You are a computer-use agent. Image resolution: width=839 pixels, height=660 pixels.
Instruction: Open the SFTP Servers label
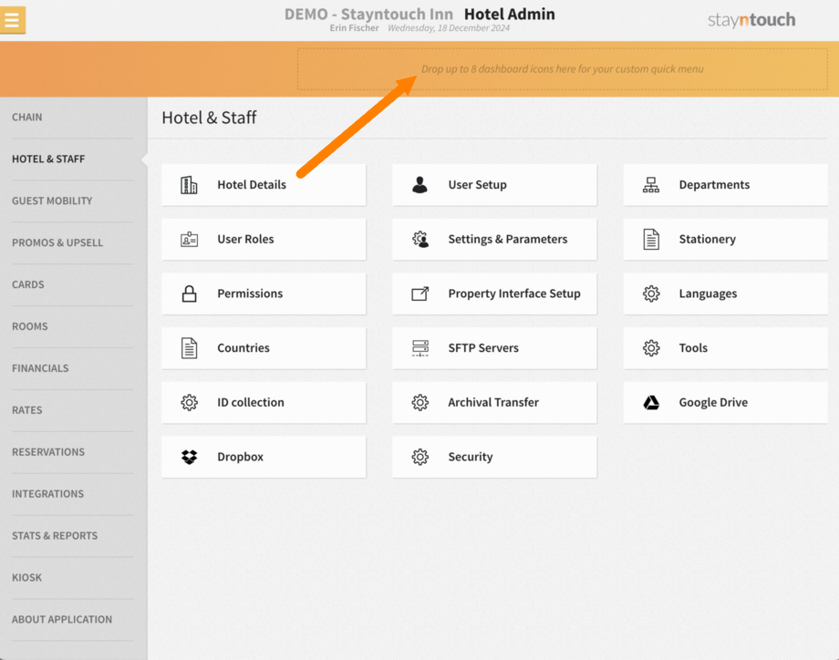pyautogui.click(x=483, y=348)
